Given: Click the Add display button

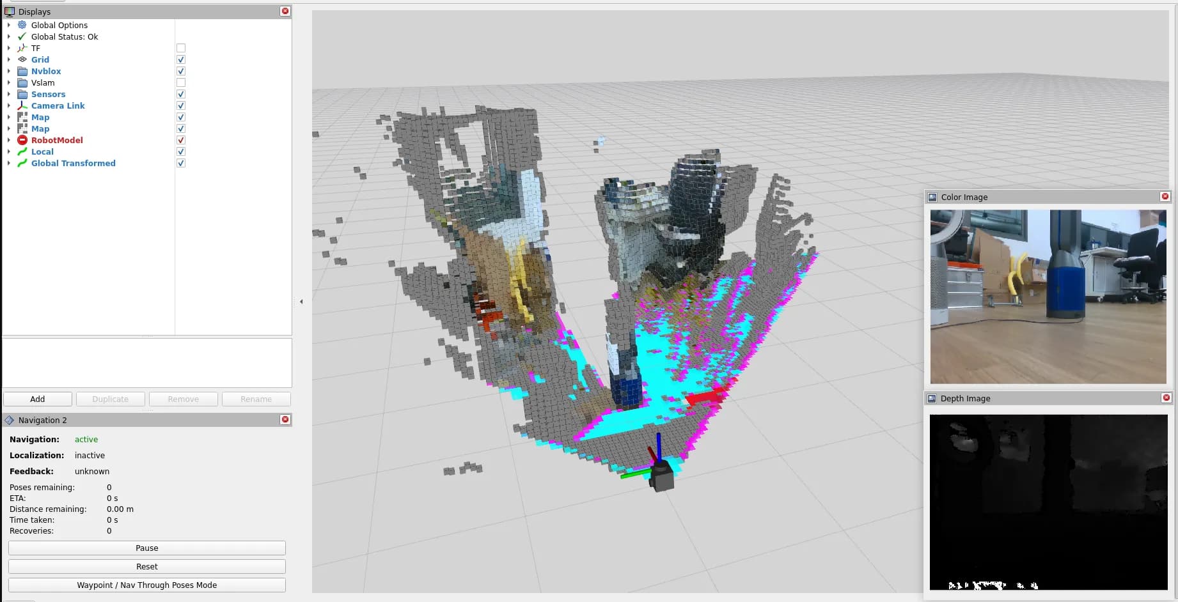Looking at the screenshot, I should tap(38, 399).
